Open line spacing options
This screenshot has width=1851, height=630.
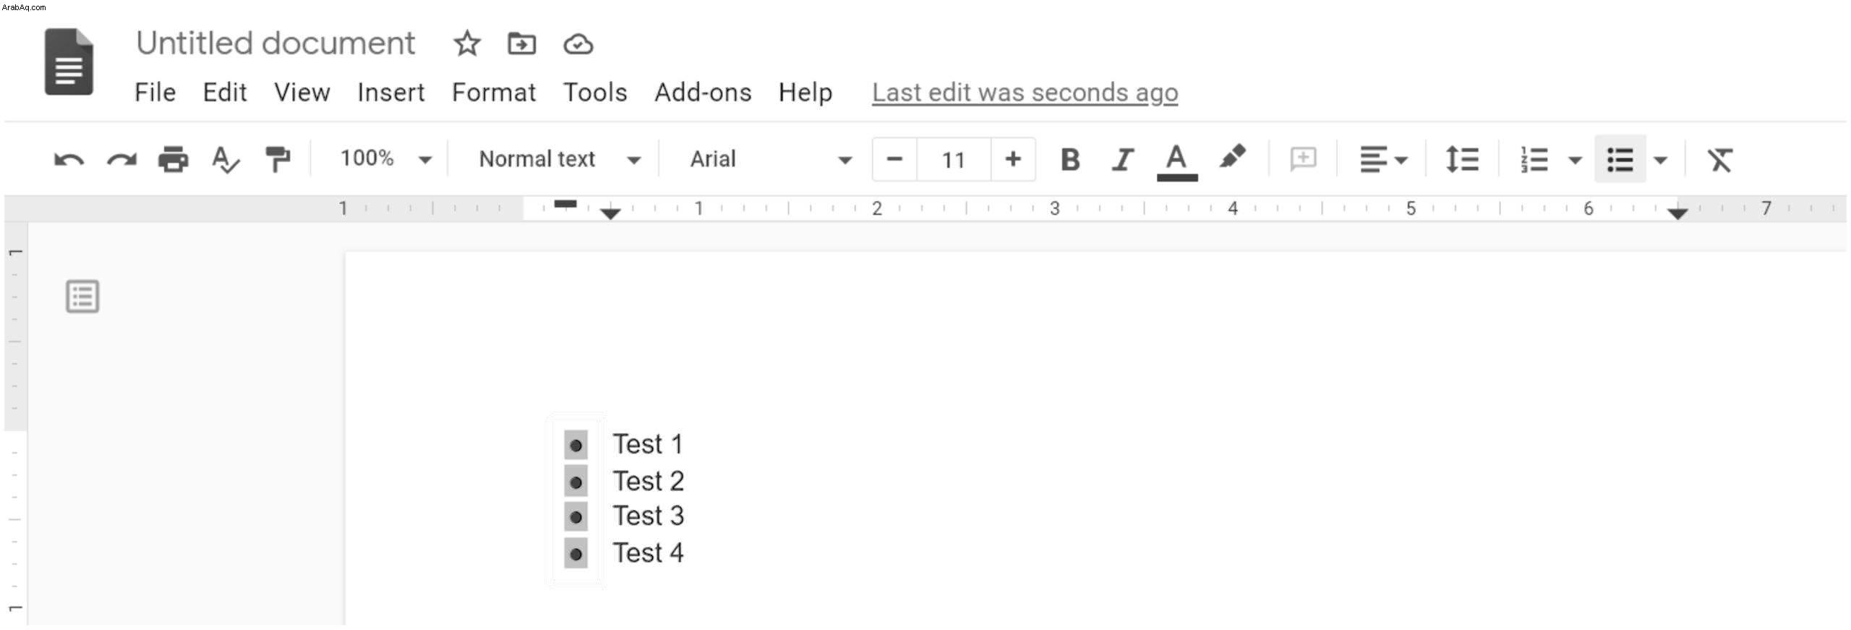1461,159
